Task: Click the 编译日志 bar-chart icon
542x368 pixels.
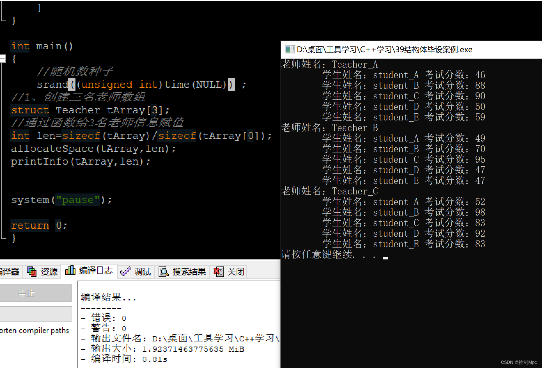Action: tap(71, 270)
